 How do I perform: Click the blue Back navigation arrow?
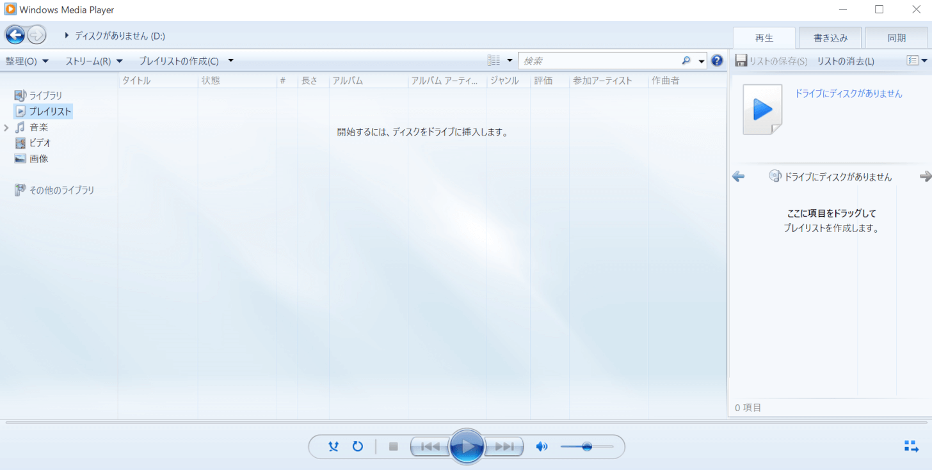point(15,35)
